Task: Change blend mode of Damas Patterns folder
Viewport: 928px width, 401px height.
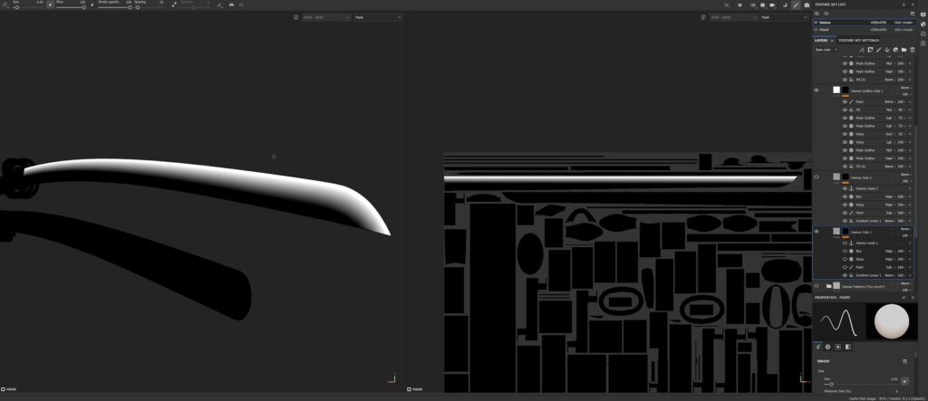Action: tap(905, 283)
